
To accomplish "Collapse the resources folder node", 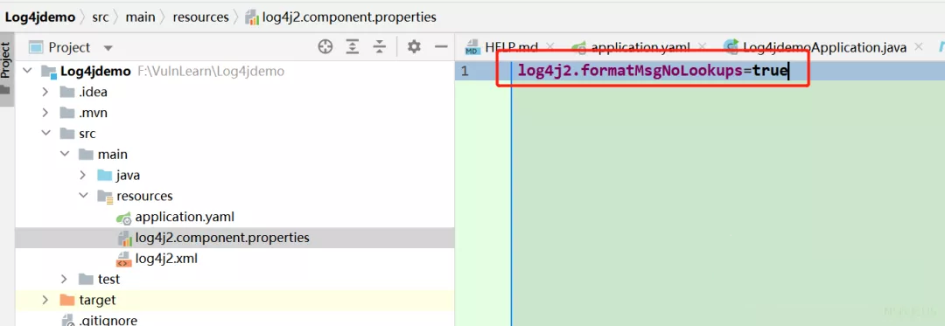I will 83,196.
